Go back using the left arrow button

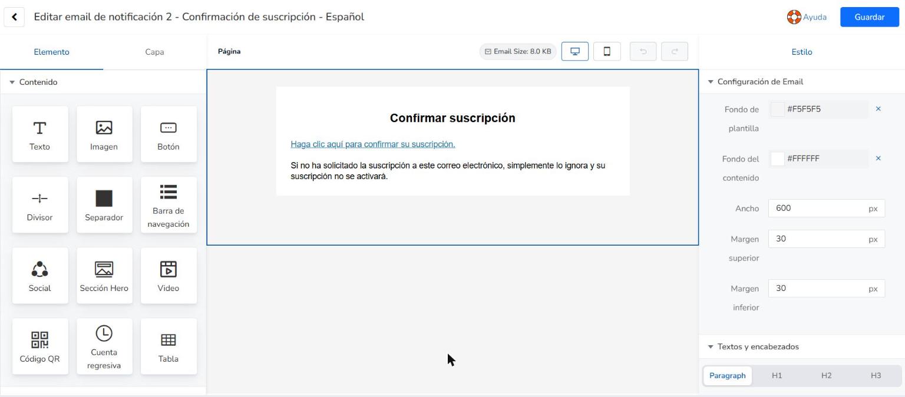coord(14,17)
